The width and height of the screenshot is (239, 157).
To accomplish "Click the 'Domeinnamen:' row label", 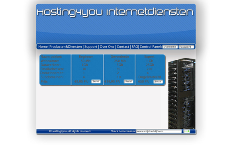I will point(53,73).
